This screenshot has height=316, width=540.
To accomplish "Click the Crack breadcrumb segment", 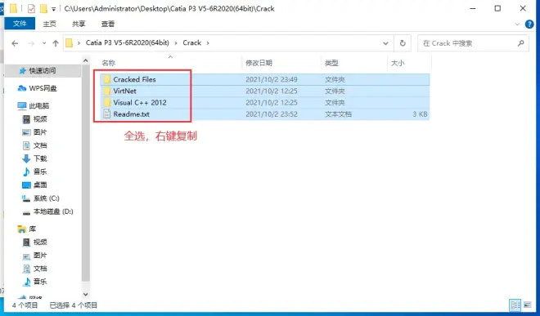I will (191, 42).
